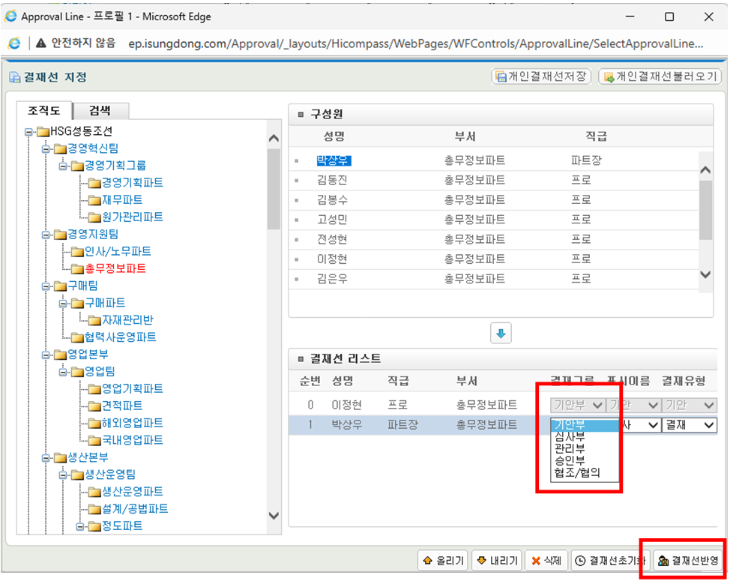730x581 pixels.
Task: Open the 결재 type dropdown for 박상우
Action: tap(688, 424)
